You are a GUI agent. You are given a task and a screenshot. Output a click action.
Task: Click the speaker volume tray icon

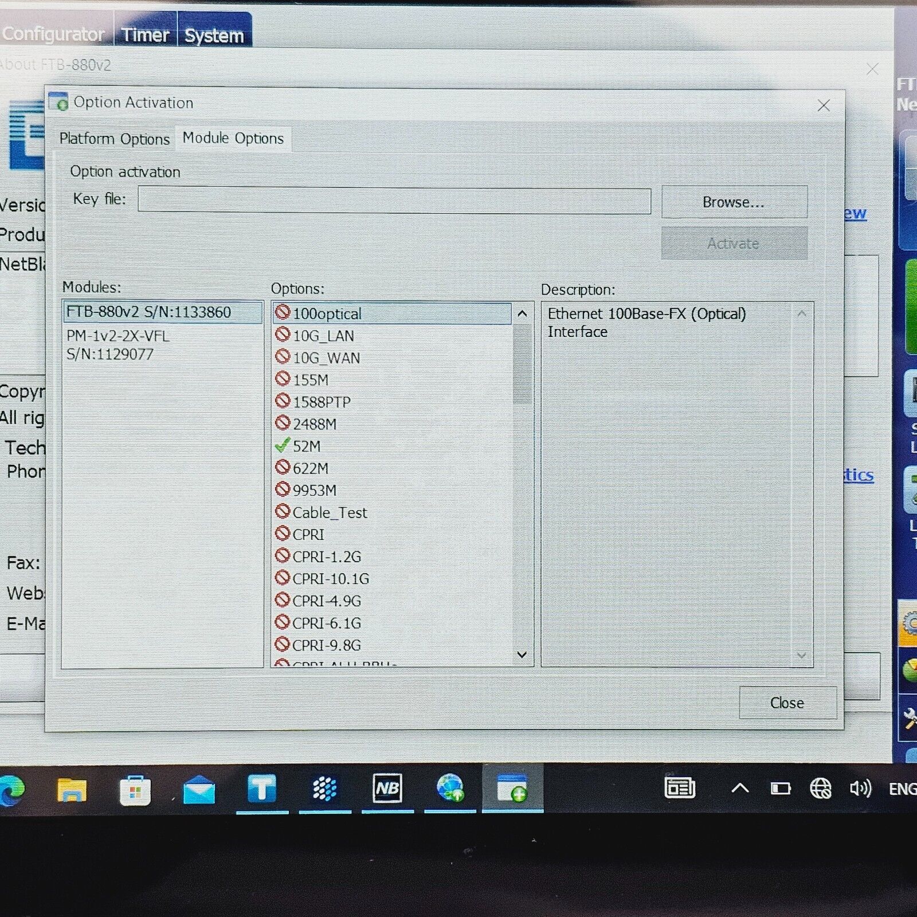point(860,789)
